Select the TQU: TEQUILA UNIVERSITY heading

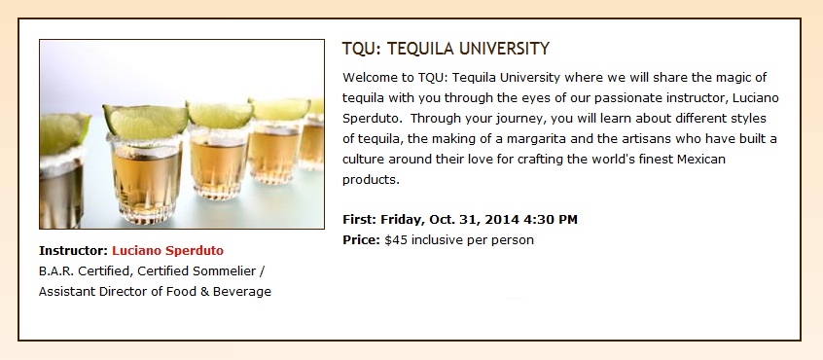click(x=446, y=49)
